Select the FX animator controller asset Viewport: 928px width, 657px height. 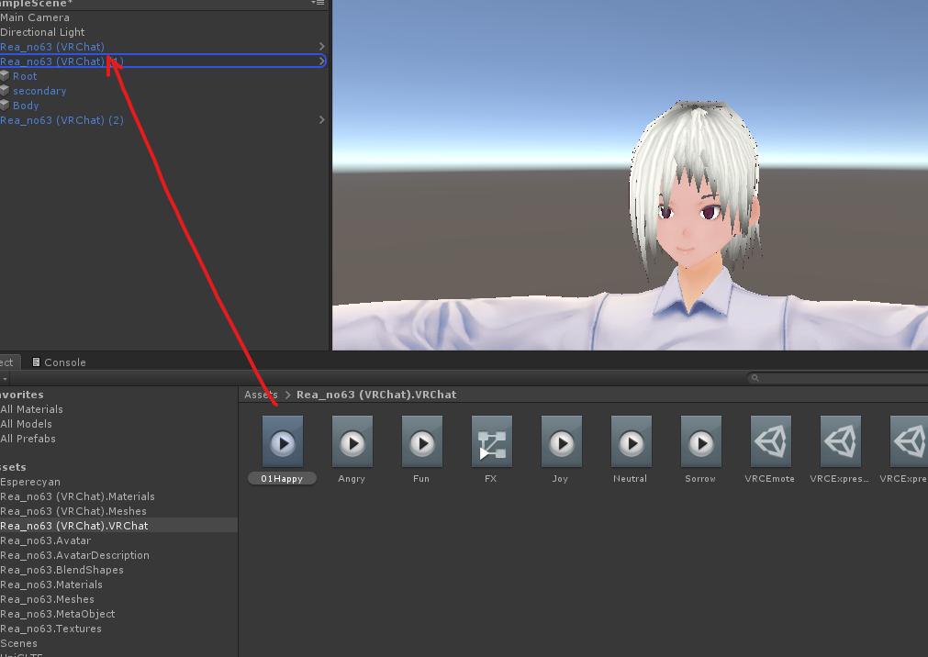pos(492,441)
